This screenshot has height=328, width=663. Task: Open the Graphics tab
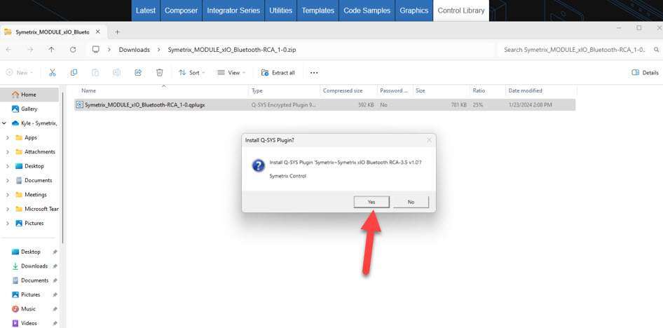click(414, 11)
